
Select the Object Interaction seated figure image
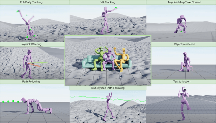point(184,63)
